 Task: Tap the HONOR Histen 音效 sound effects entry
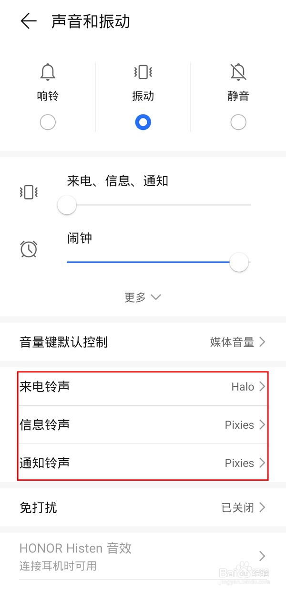[x=143, y=556]
